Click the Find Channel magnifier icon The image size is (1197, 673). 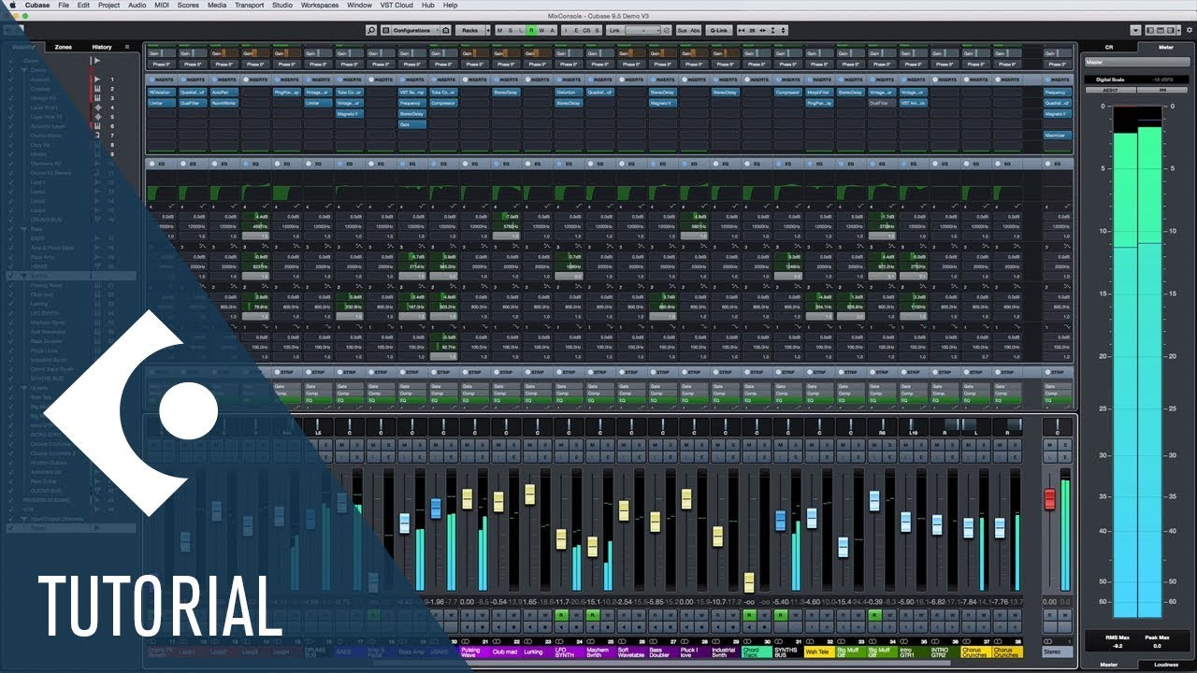[370, 30]
